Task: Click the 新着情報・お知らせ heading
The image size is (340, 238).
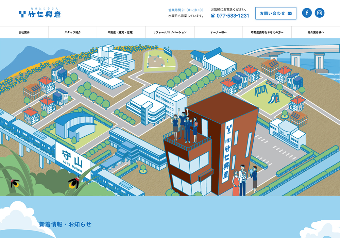Action: pos(65,224)
